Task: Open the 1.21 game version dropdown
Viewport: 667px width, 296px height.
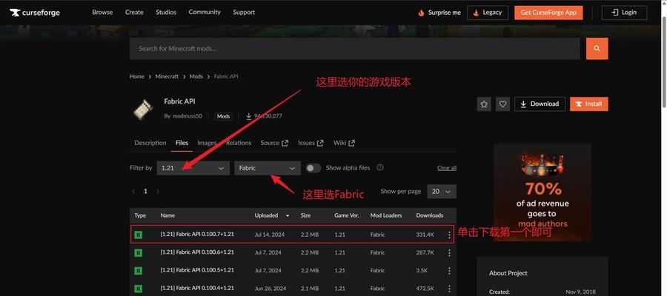Action: click(x=193, y=168)
